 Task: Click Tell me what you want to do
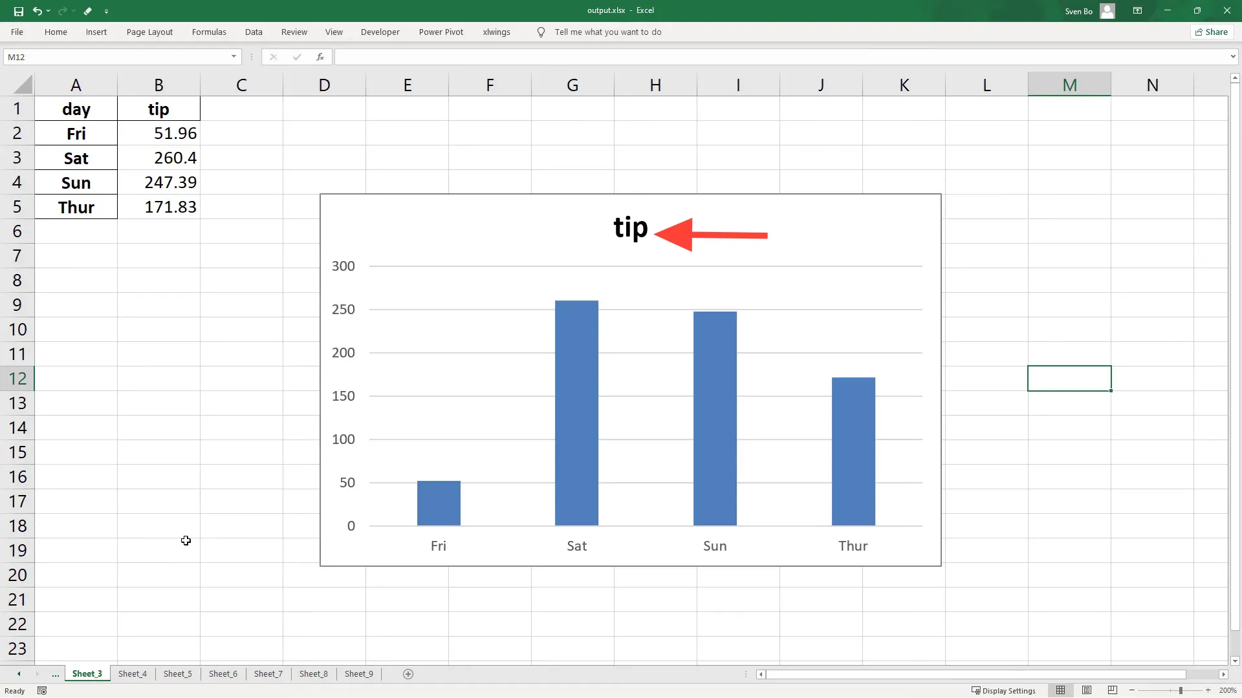point(609,32)
